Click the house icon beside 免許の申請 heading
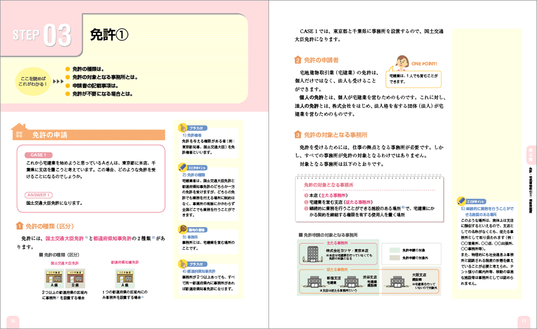Image resolution: width=537 pixels, height=329 pixels. [x=19, y=132]
